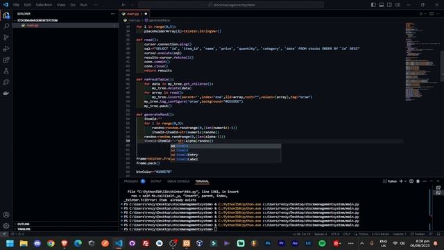
Task: Click the stockmanagementsystem command center search box
Action: [231, 5]
